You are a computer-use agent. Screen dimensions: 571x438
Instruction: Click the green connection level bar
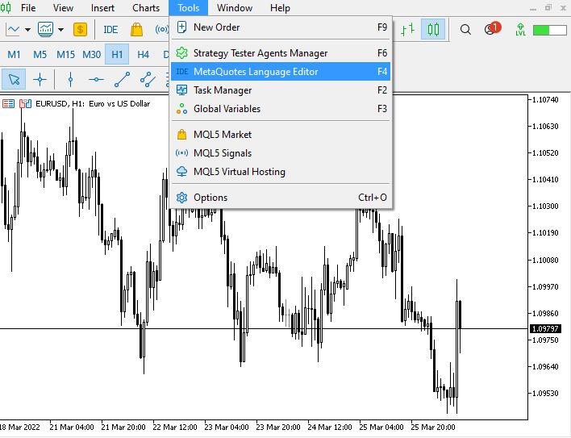(550, 30)
